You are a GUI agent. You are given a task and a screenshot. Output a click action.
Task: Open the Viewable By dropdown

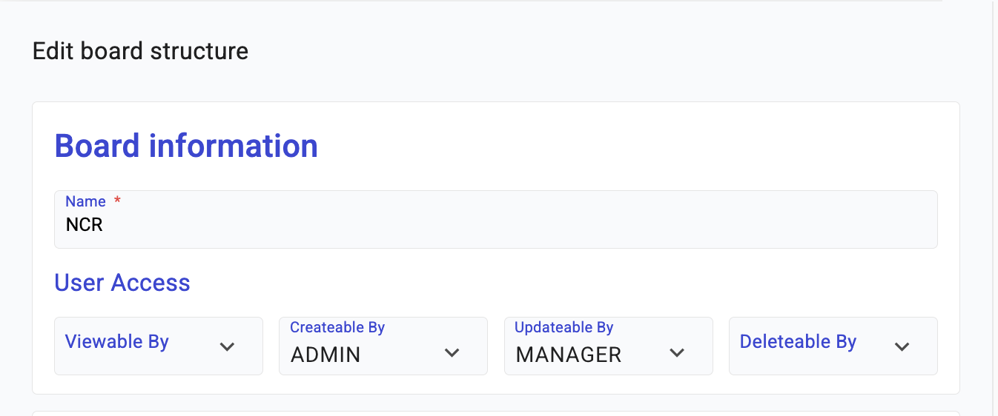coord(141,346)
